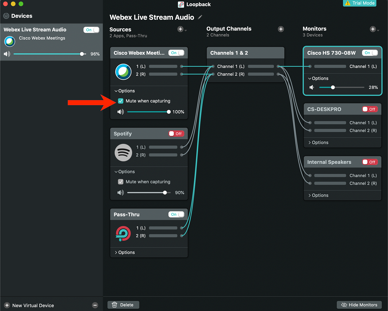Click the Pass-Thru source title
Viewport: 388px width, 311px height.
point(126,214)
